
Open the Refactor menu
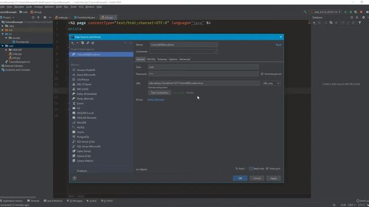[x=49, y=7]
